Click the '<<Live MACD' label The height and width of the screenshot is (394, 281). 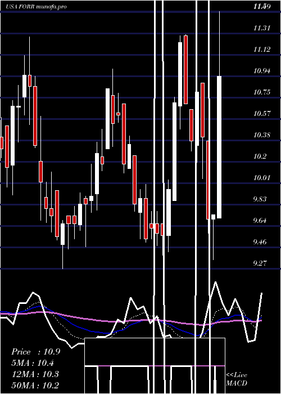[237, 379]
